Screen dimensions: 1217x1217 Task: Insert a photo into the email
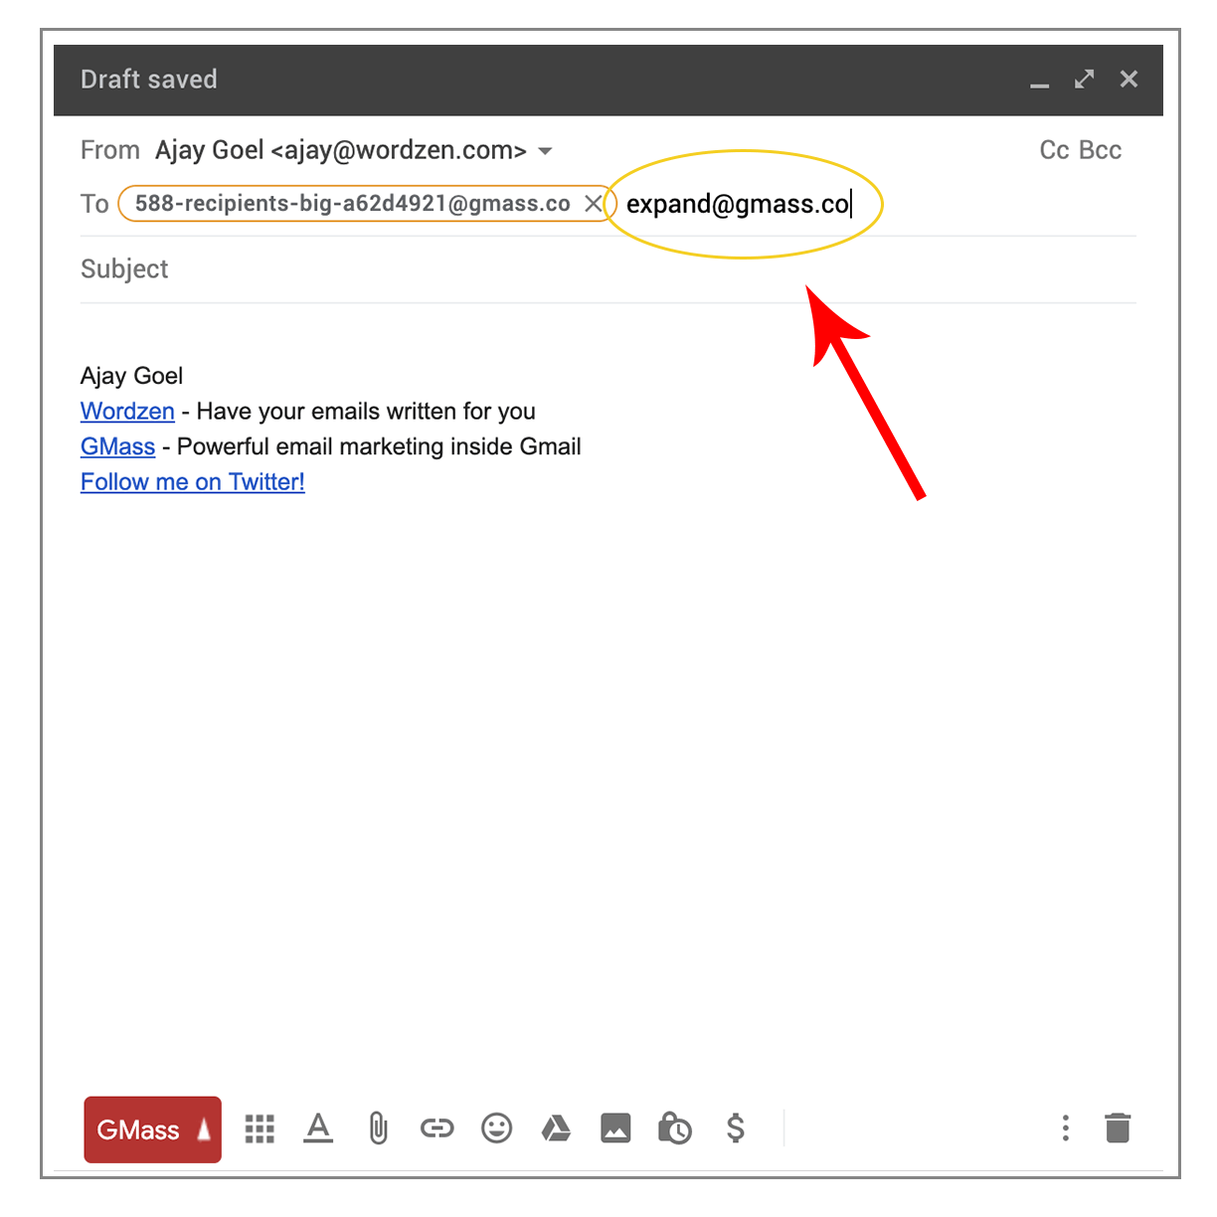(615, 1129)
